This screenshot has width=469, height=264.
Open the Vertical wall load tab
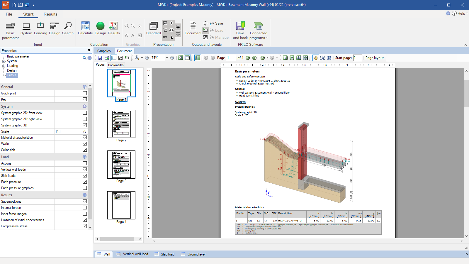tap(132, 254)
